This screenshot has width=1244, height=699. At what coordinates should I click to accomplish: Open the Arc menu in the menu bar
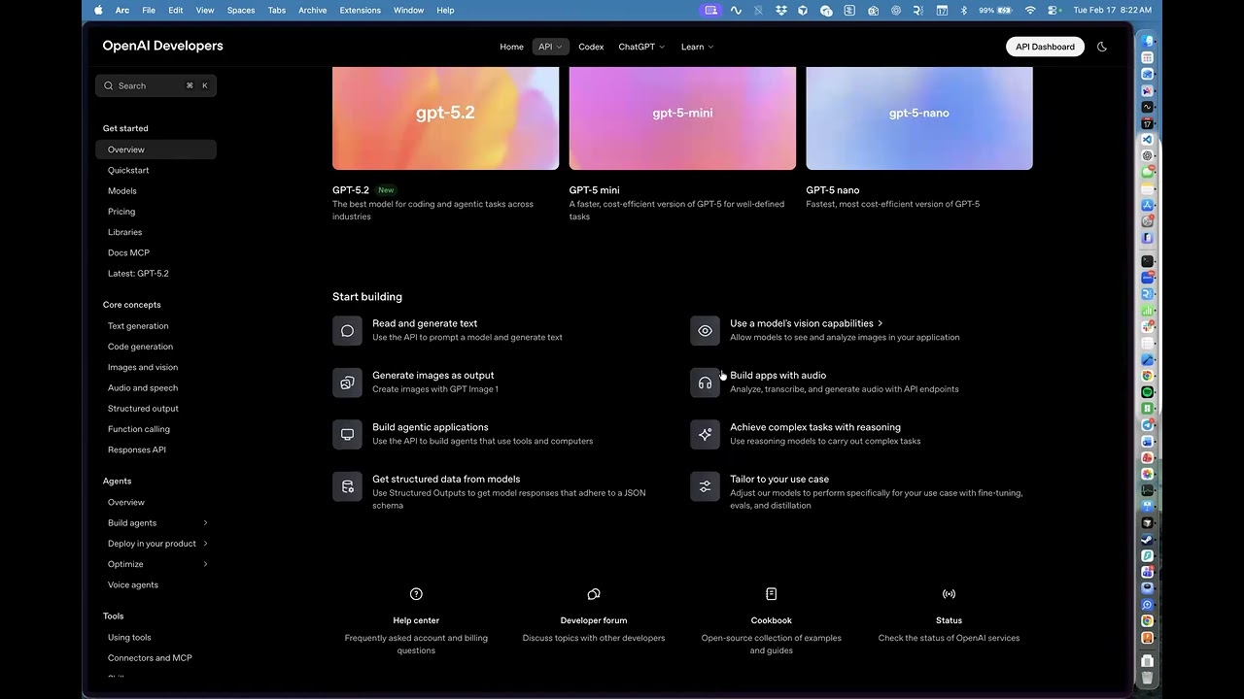click(122, 10)
